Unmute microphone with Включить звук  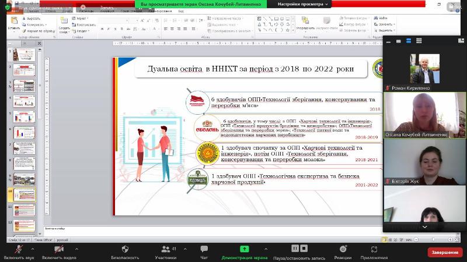tap(19, 249)
